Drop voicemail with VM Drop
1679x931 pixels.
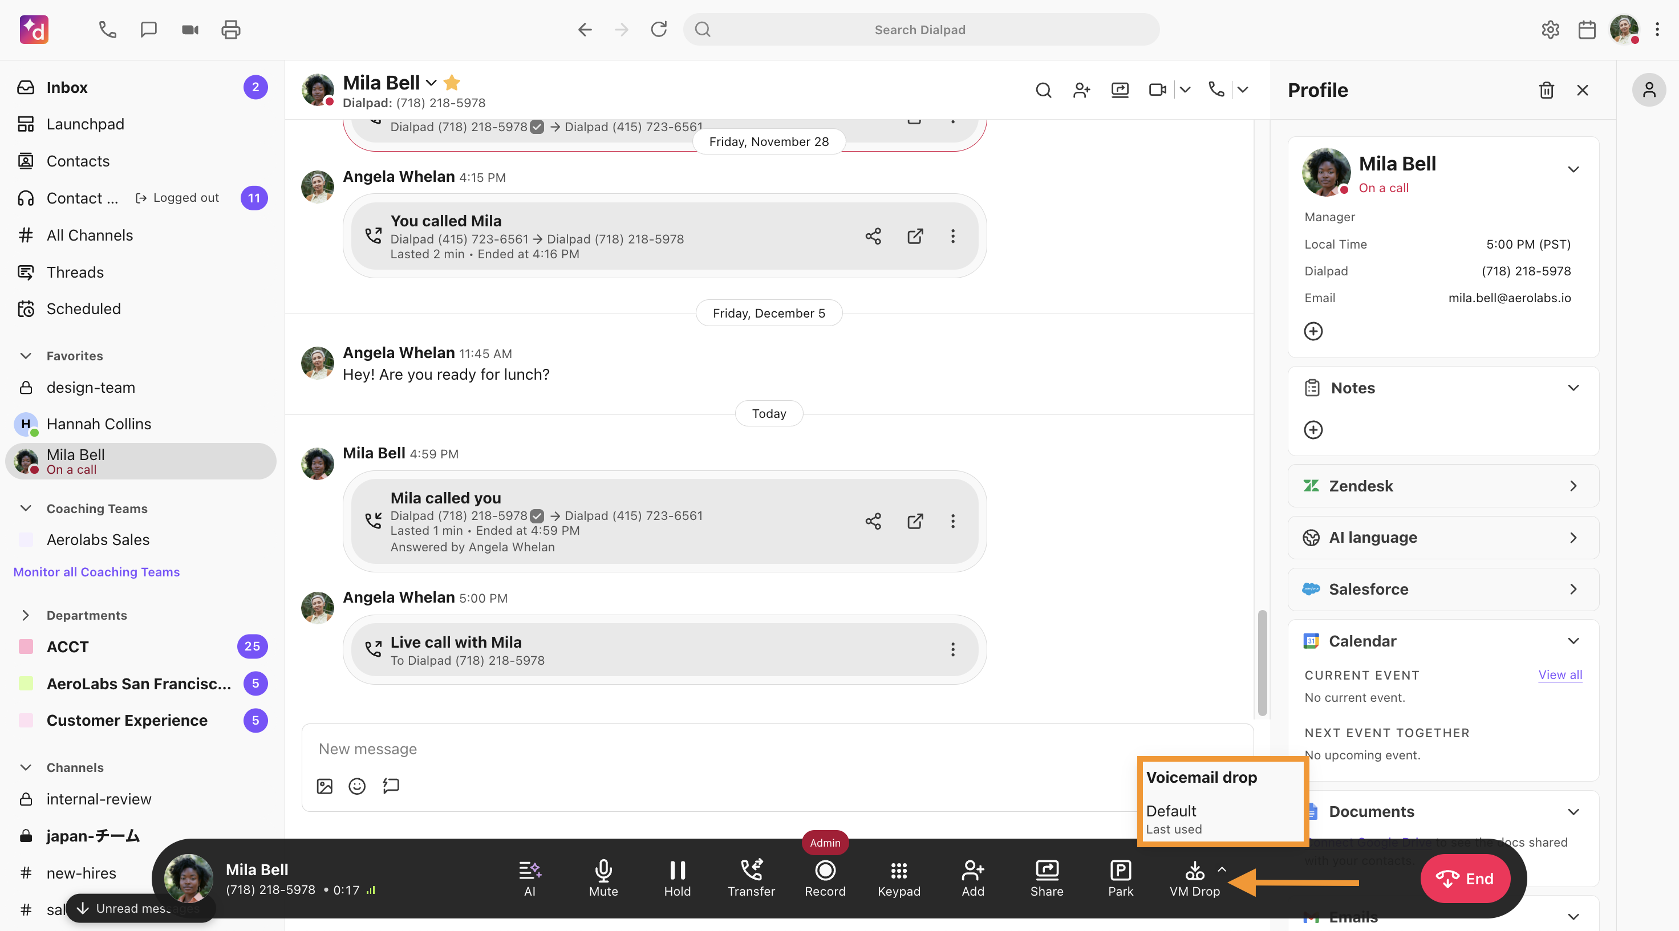1194,878
